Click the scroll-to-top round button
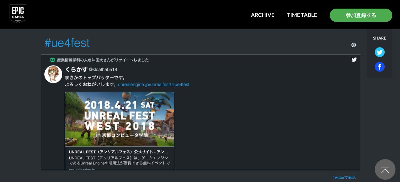Image resolution: width=400 pixels, height=182 pixels. point(385,170)
